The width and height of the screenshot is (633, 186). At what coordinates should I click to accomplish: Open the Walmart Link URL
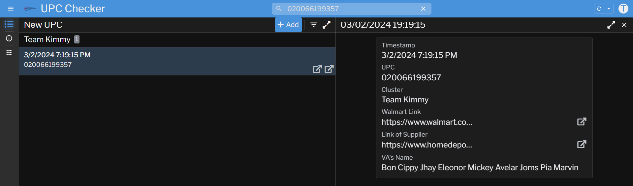tap(582, 121)
